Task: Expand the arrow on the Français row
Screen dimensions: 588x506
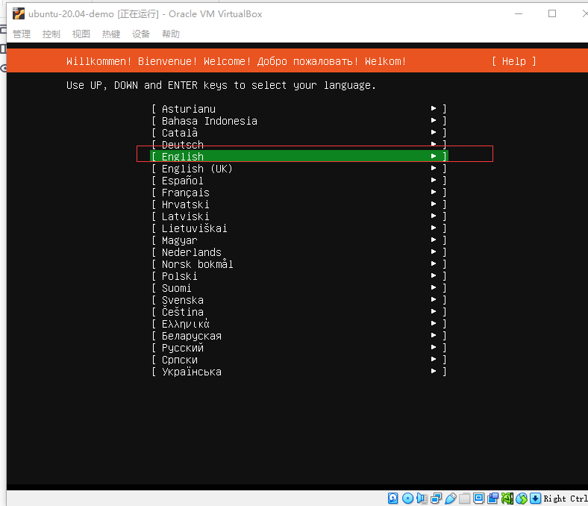Action: (x=434, y=192)
